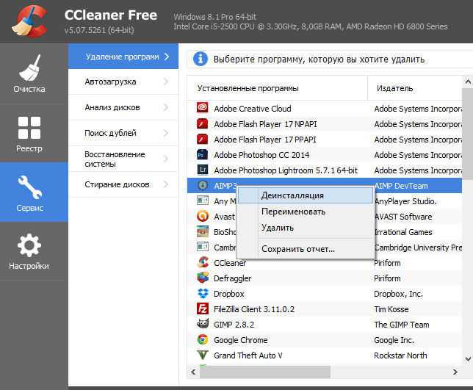
Task: Click the horizontal scrollbar right arrow
Action: coord(455,372)
